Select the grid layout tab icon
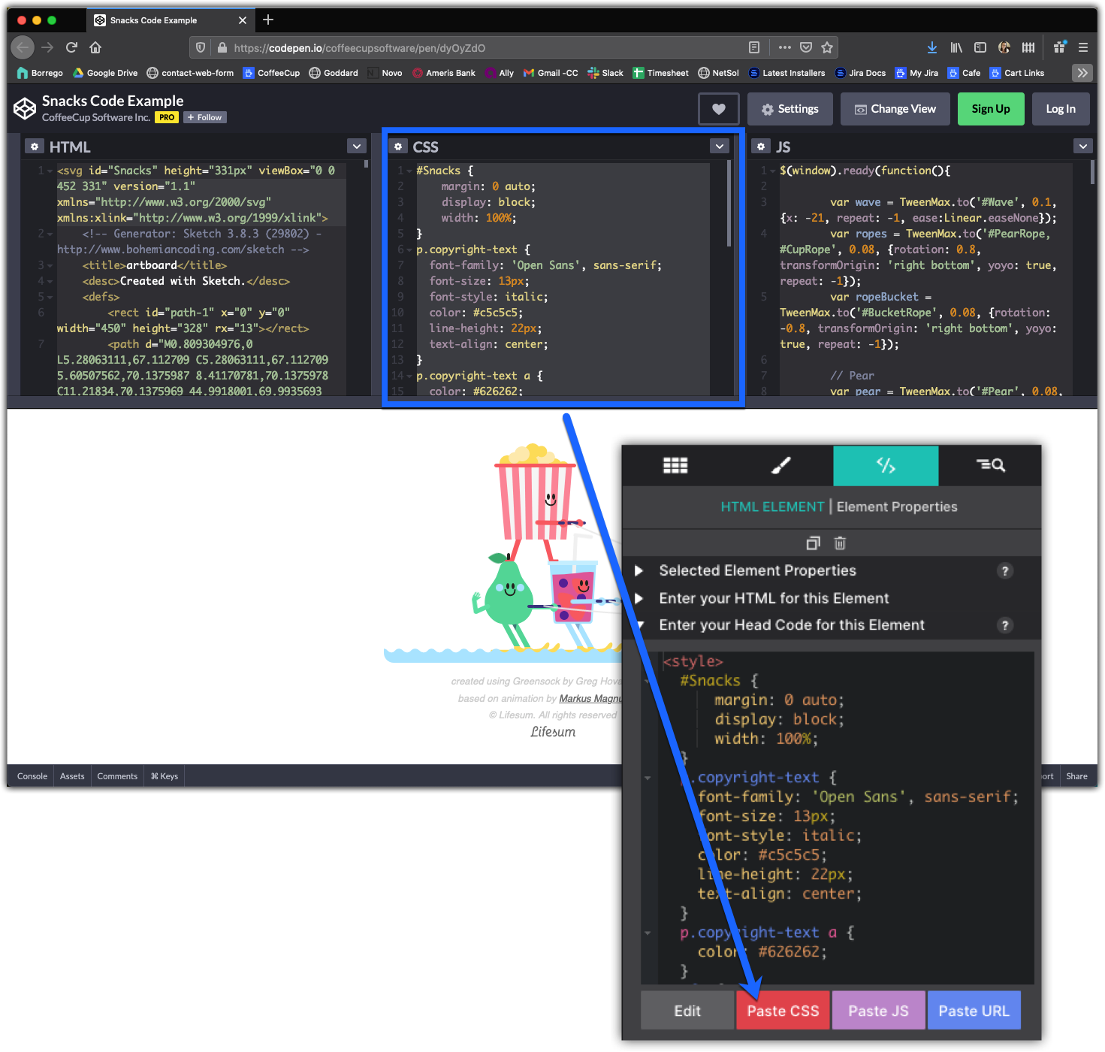The image size is (1105, 1052). (675, 466)
